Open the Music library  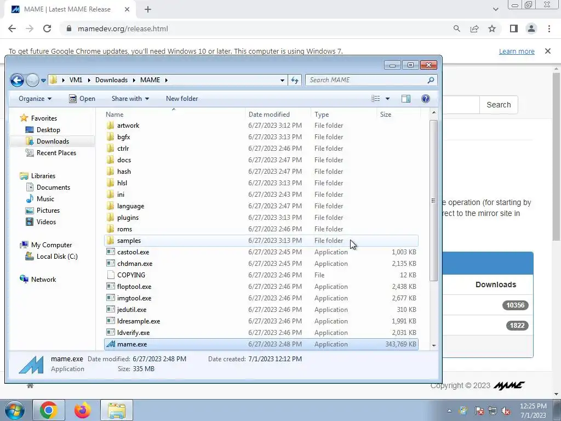point(39,198)
